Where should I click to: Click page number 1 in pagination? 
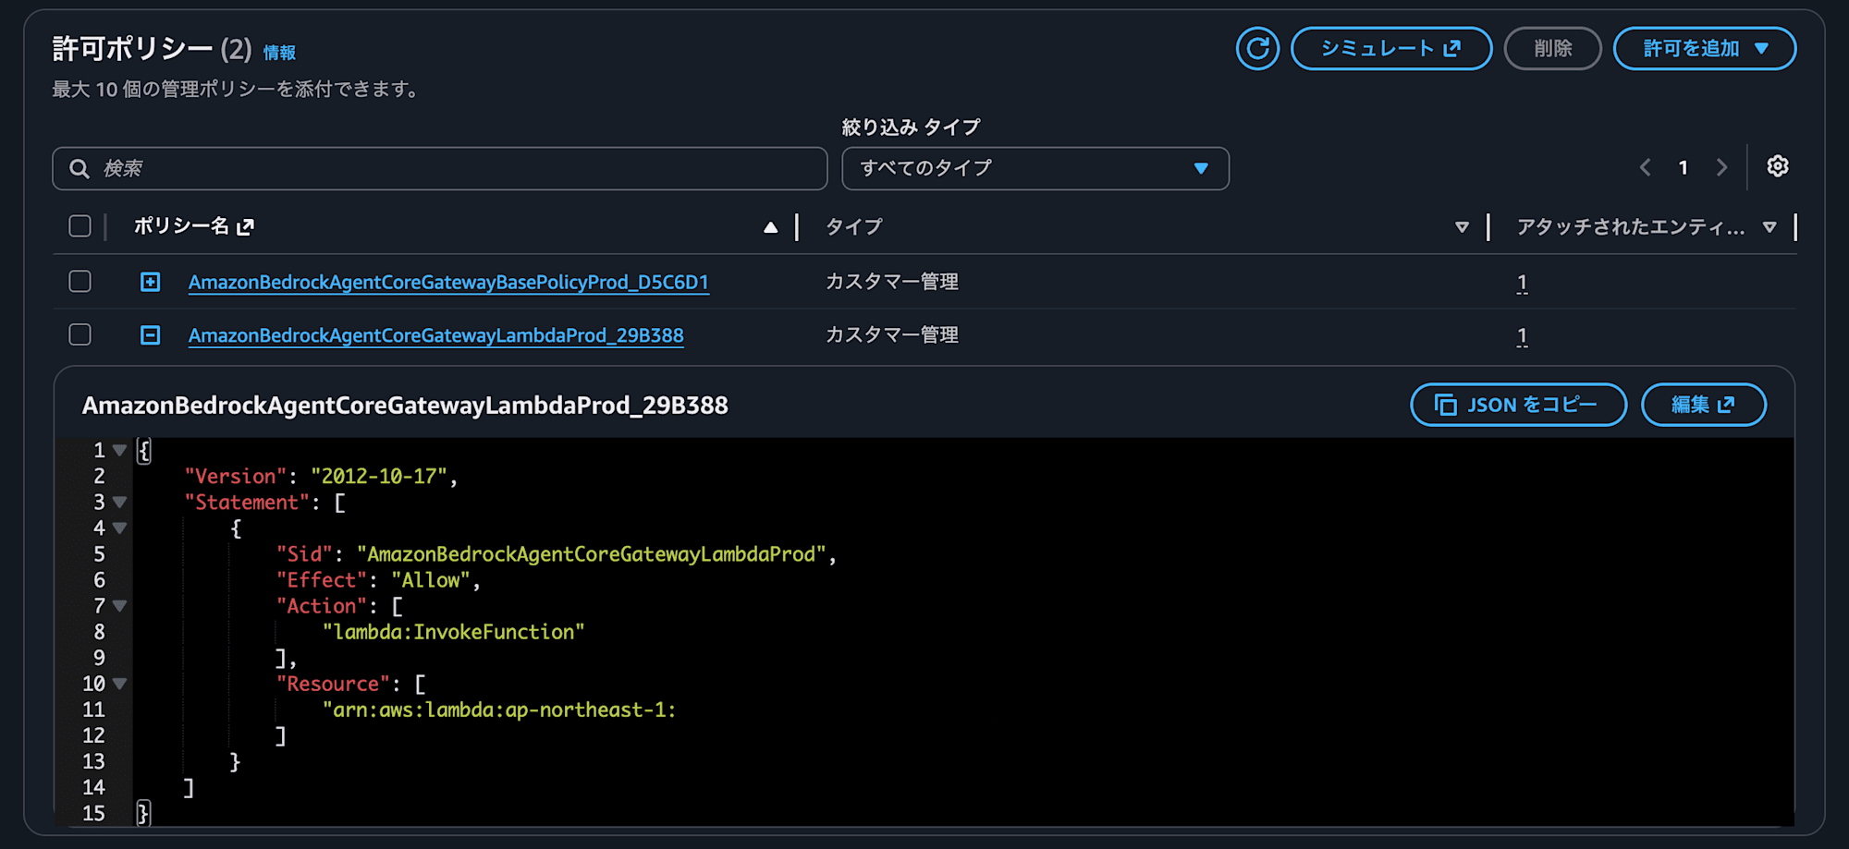click(1684, 167)
